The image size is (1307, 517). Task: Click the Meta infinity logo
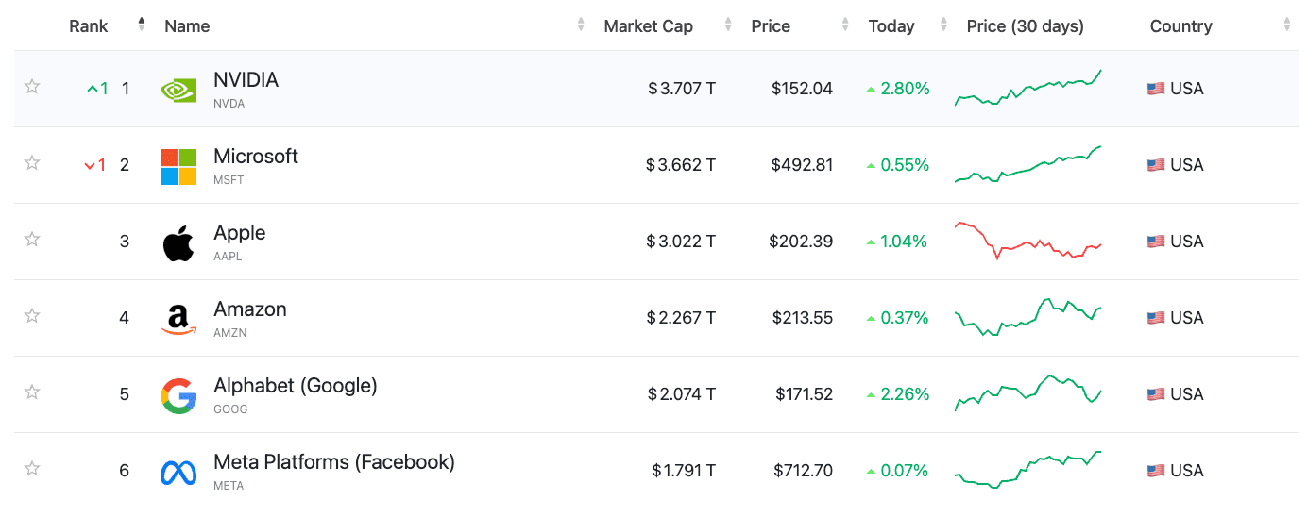tap(178, 472)
